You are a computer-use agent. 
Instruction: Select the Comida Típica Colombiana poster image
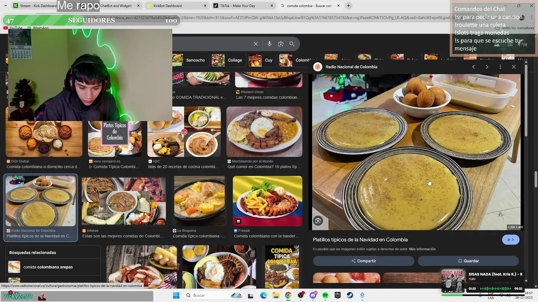pyautogui.click(x=282, y=268)
